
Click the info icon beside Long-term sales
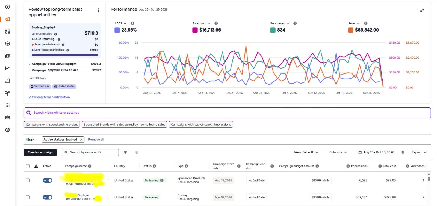point(55,34)
